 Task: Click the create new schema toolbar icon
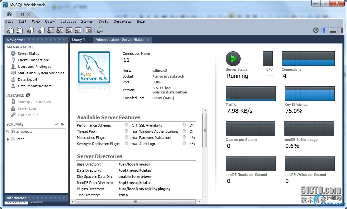pos(41,30)
